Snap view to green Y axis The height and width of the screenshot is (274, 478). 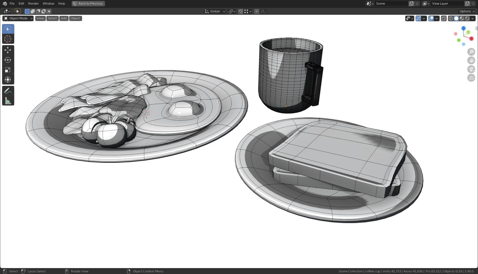468,32
